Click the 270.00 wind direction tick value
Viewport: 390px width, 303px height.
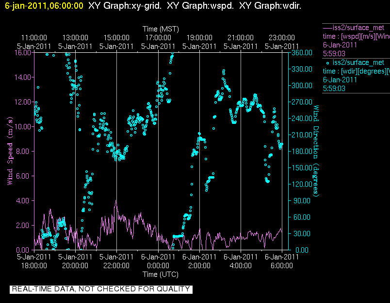302,102
